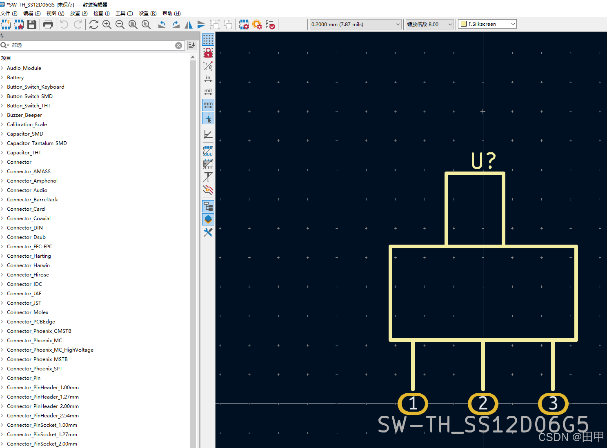Click the Undo arrow icon
This screenshot has width=607, height=448.
tap(64, 25)
